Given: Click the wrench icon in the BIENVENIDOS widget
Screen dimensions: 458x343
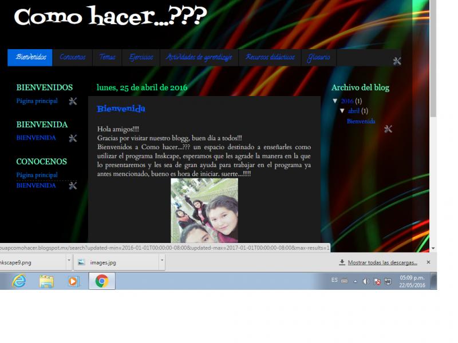Looking at the screenshot, I should click(x=73, y=101).
